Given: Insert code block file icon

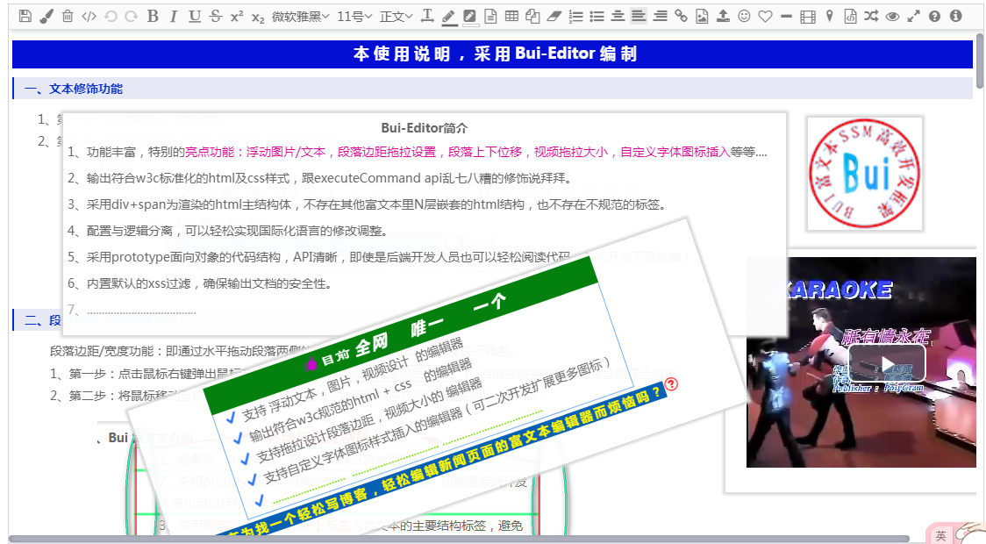Looking at the screenshot, I should coord(850,17).
